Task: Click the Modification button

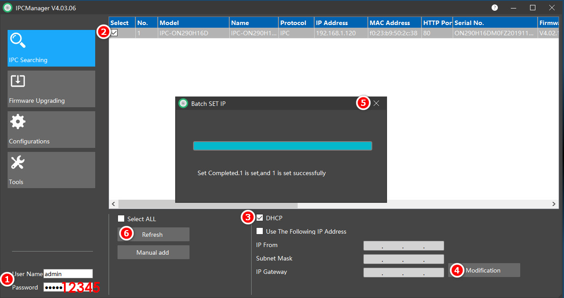Action: coord(484,270)
